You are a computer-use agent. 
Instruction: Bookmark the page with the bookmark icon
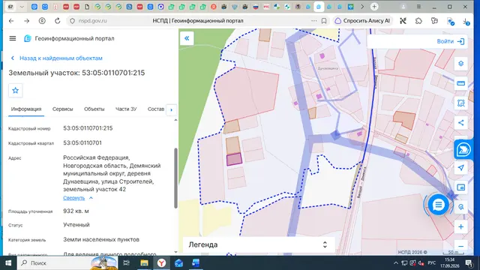pos(324,21)
